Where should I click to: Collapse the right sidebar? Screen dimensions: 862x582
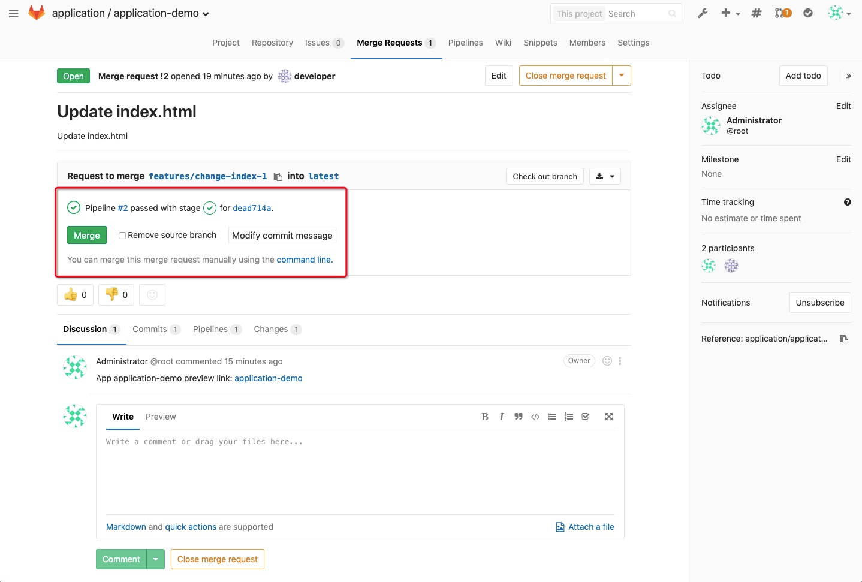[x=848, y=76]
